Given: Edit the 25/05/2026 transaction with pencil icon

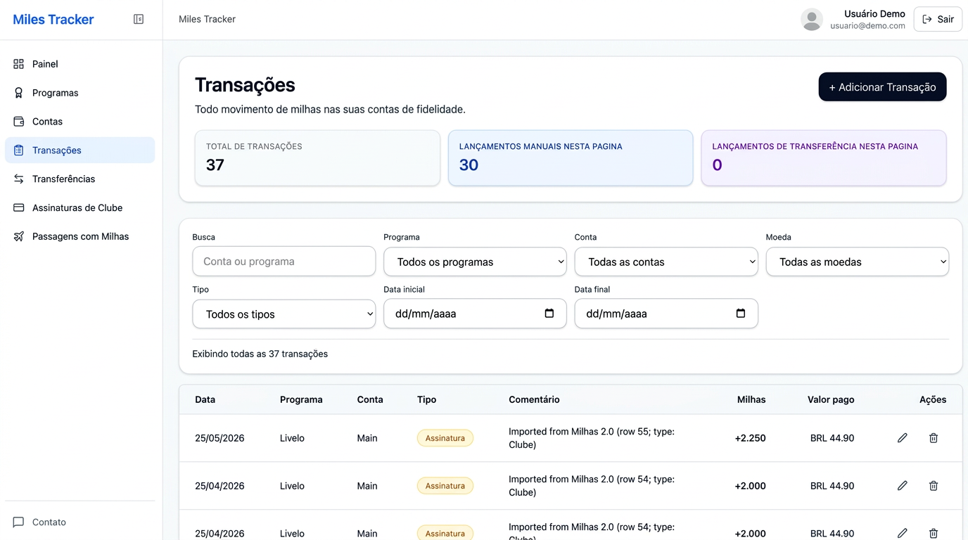Looking at the screenshot, I should pyautogui.click(x=903, y=438).
